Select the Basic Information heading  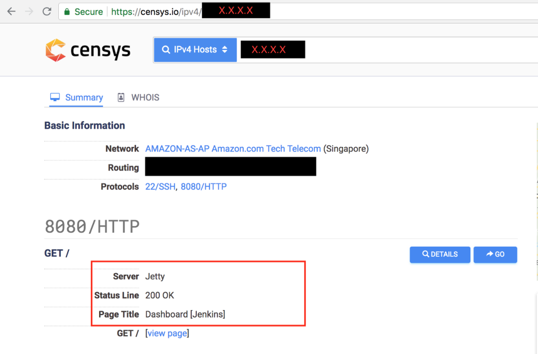pos(85,126)
